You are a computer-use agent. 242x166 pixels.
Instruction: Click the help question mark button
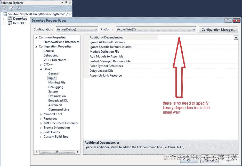(228, 21)
